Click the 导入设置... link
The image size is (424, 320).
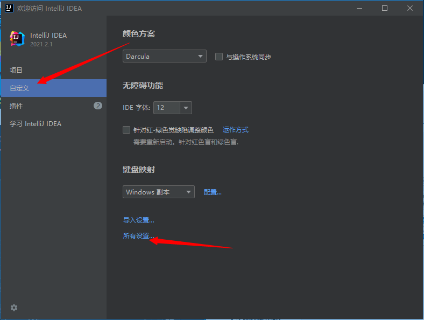coord(138,220)
